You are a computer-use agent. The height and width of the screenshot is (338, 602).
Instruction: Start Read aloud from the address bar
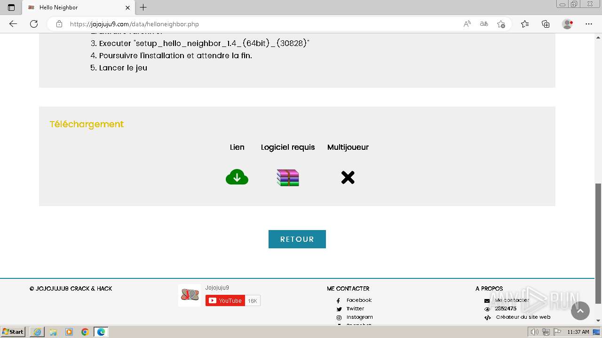(x=467, y=24)
